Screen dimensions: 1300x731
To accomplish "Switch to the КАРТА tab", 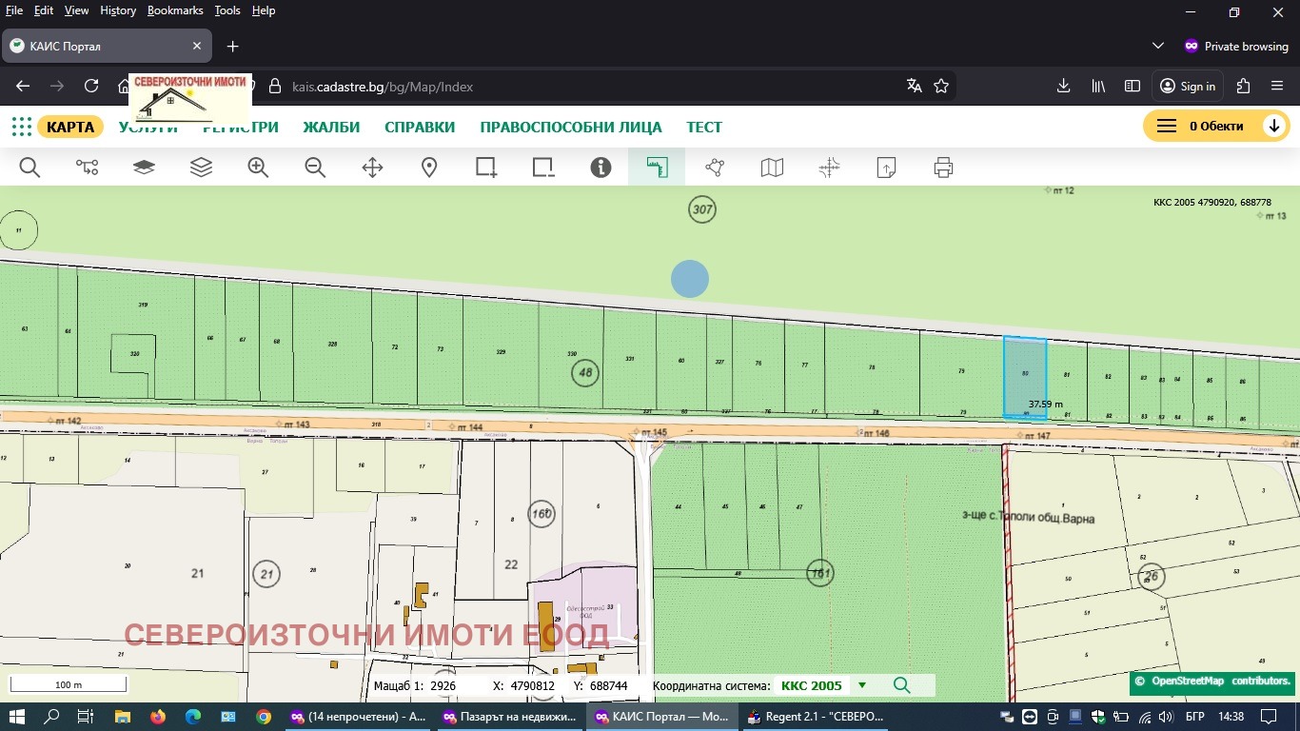I will click(x=70, y=127).
